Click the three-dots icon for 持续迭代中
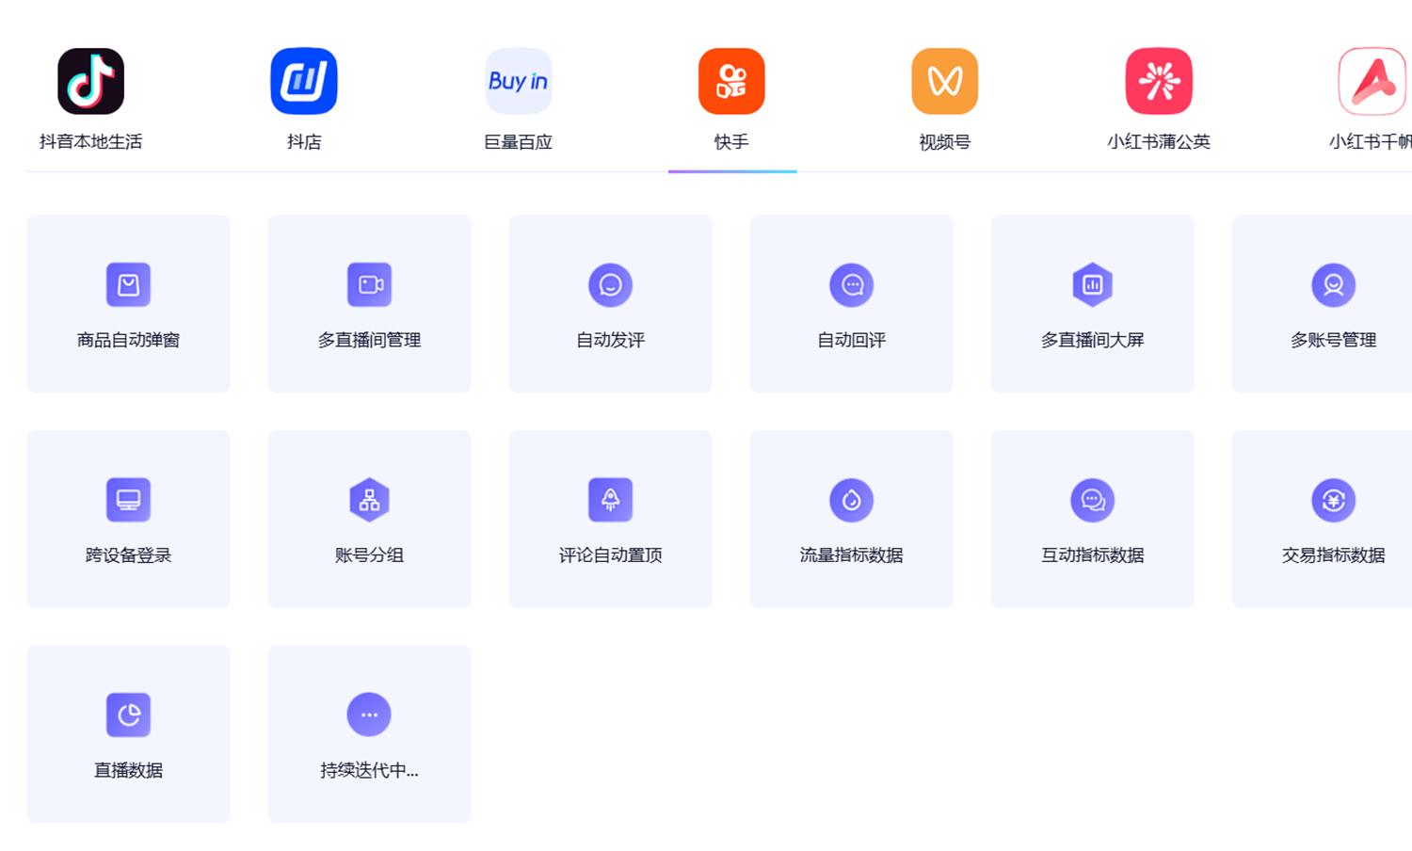 point(369,715)
